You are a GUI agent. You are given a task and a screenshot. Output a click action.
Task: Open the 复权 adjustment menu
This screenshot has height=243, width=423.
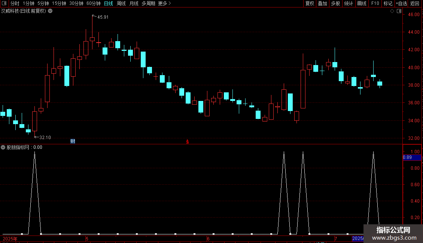pos(310,3)
